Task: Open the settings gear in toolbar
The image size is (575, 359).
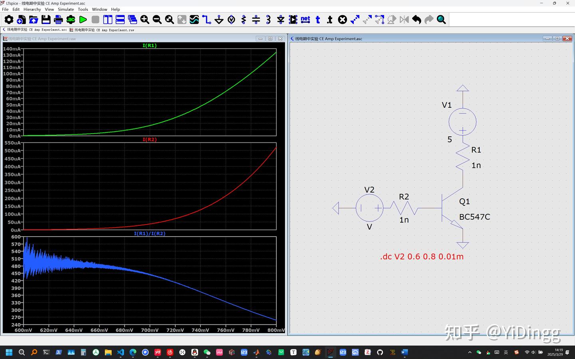Action: (x=9, y=20)
